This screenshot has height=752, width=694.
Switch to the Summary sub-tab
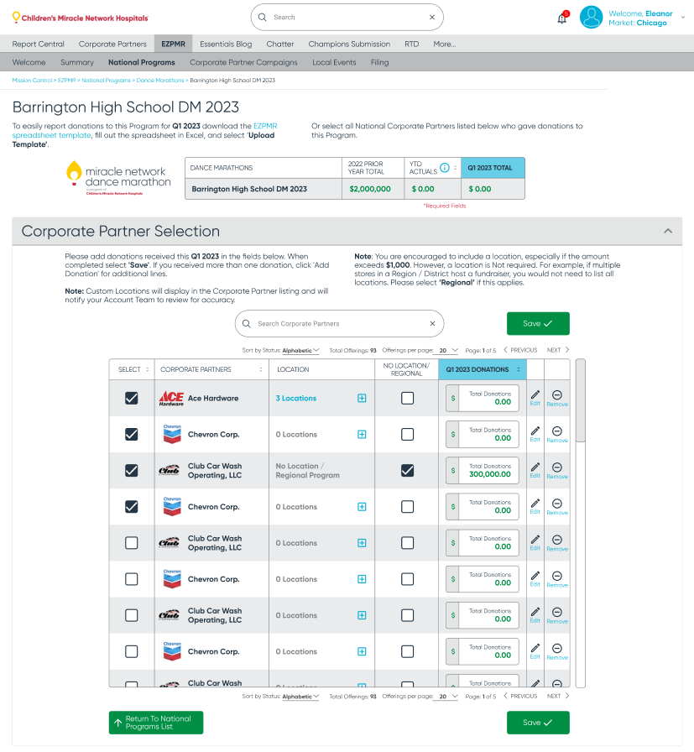[77, 62]
